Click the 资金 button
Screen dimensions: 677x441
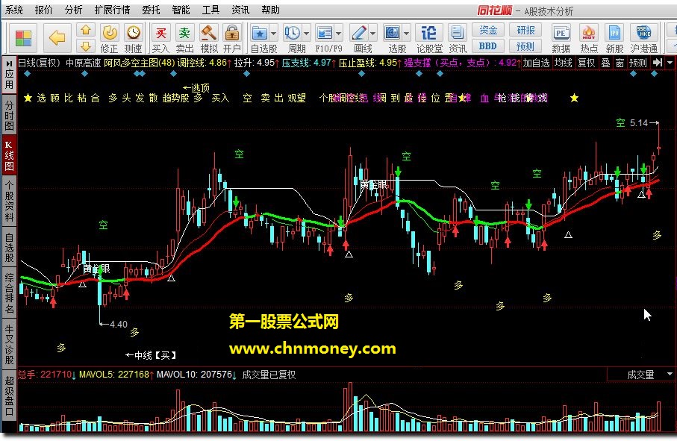click(488, 30)
